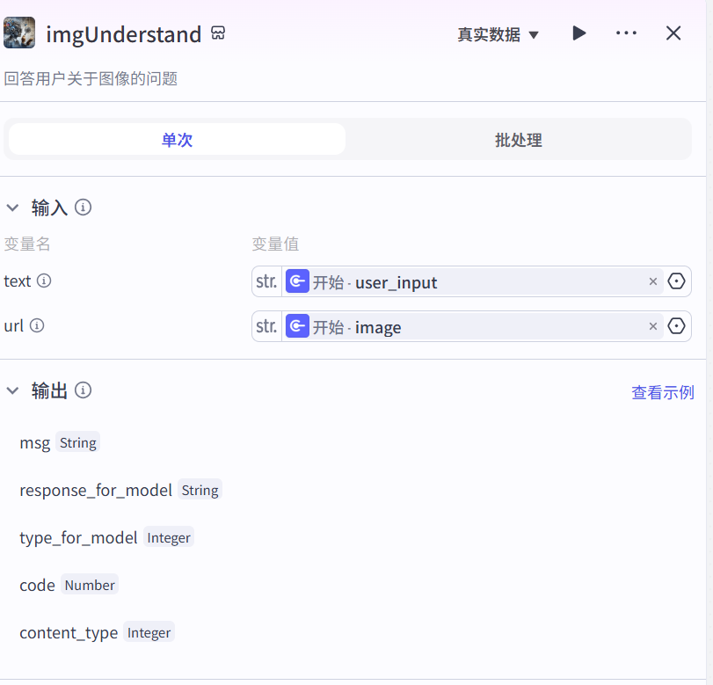
Task: Click the plugin icon beside imgUnderstand title
Action: pyautogui.click(x=219, y=33)
